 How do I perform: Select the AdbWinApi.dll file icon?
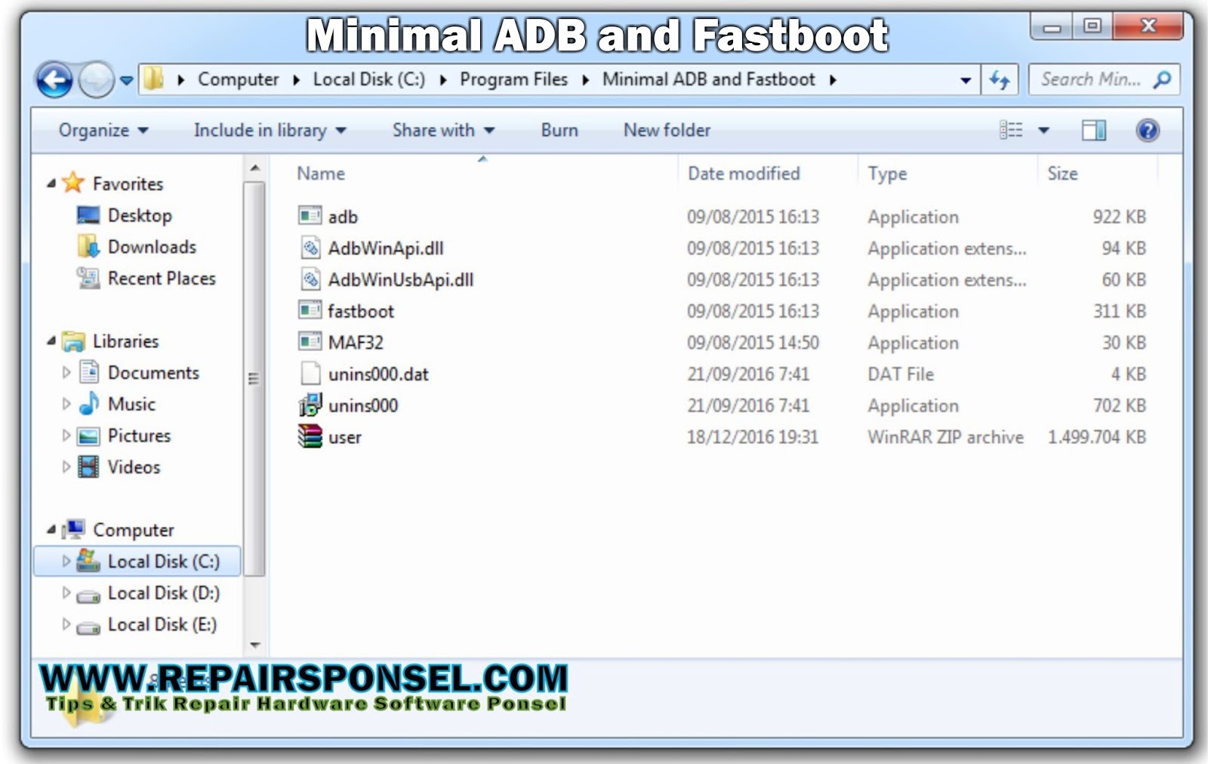pyautogui.click(x=310, y=248)
